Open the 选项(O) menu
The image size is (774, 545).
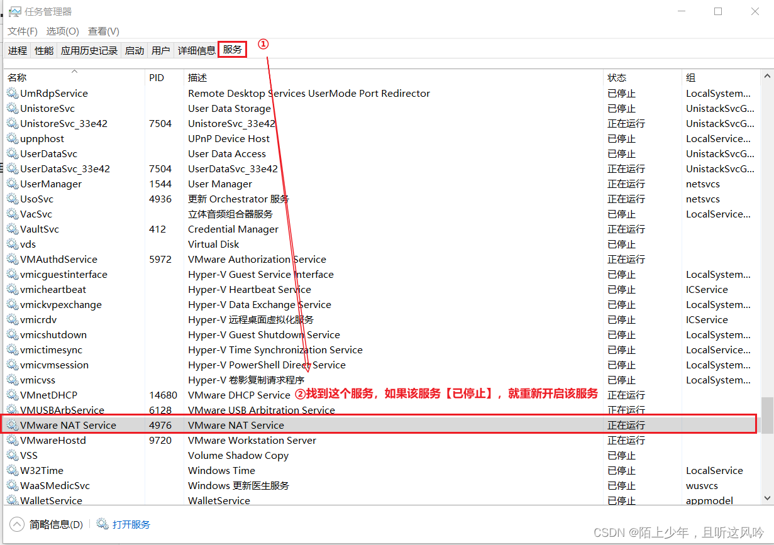coord(62,31)
